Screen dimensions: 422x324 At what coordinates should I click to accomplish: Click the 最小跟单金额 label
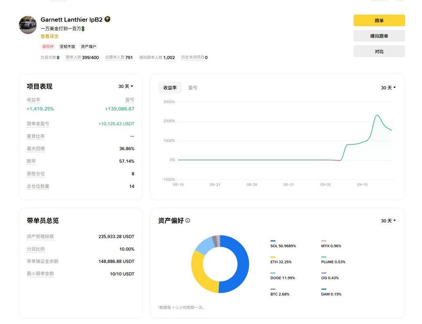(x=40, y=274)
